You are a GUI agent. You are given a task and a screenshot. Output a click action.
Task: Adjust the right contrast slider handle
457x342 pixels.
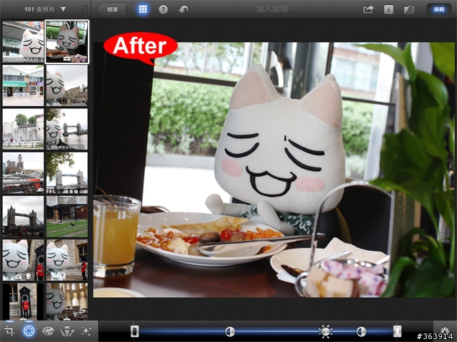coord(361,331)
